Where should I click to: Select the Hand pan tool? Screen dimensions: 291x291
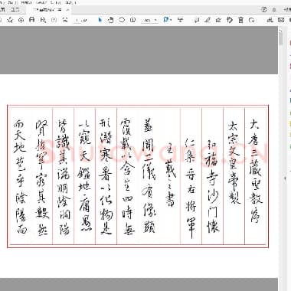click(x=110, y=20)
